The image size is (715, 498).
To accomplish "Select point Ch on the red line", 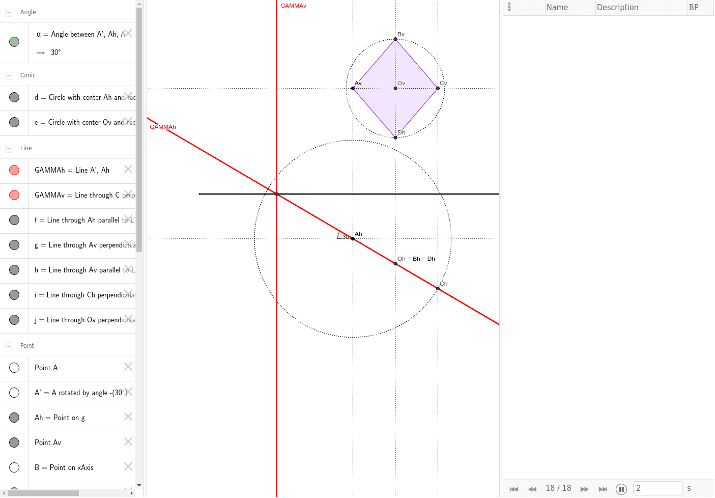I will tap(438, 289).
